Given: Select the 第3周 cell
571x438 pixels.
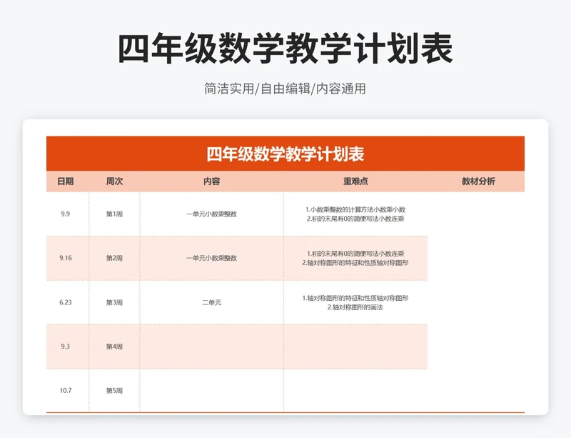Looking at the screenshot, I should point(114,302).
